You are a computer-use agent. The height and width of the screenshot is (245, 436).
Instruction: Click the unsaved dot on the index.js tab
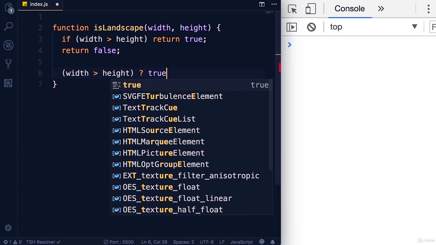57,4
